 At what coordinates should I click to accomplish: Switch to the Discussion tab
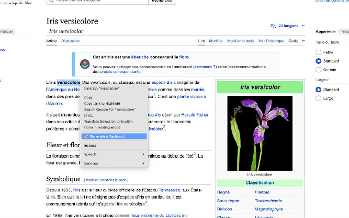[70, 41]
